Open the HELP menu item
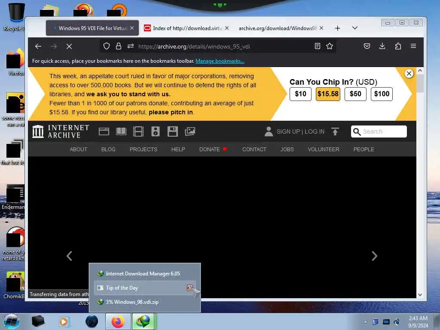 coord(178,149)
